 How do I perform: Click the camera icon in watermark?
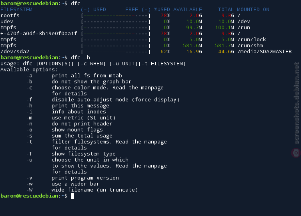tap(296, 153)
